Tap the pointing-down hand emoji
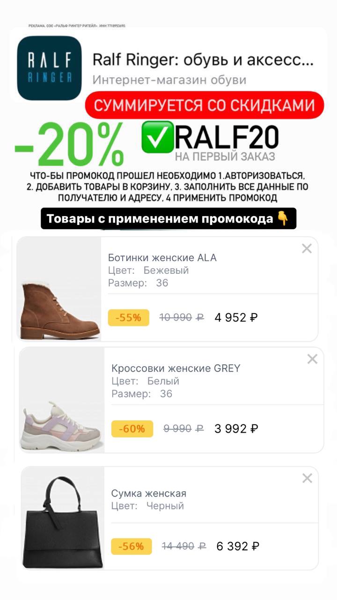337x600 pixels. 283,218
